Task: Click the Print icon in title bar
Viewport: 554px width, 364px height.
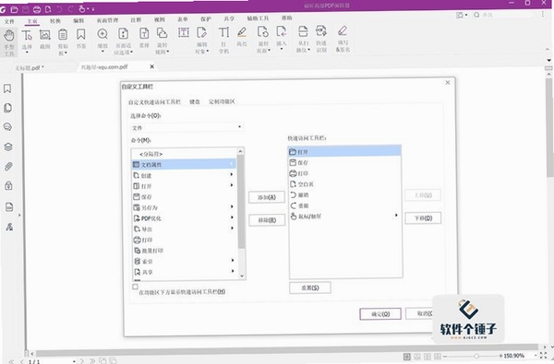Action: [37, 9]
